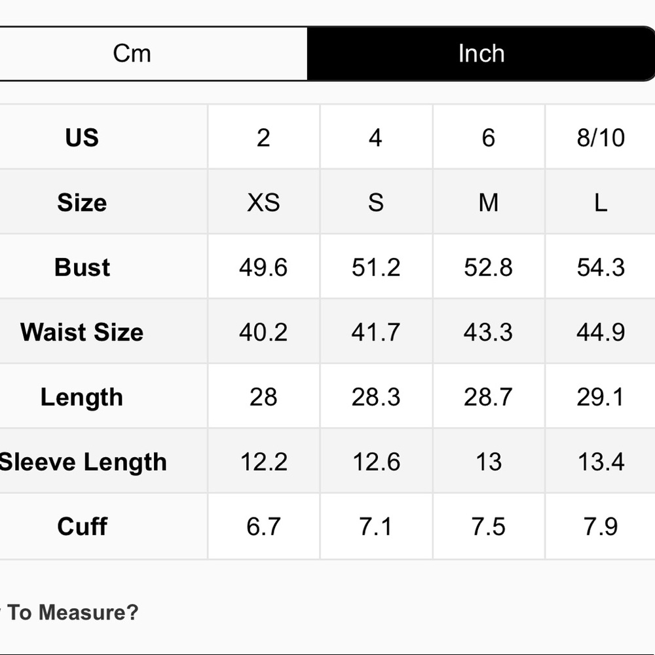The width and height of the screenshot is (655, 655).
Task: Click the L size cell
Action: point(600,202)
